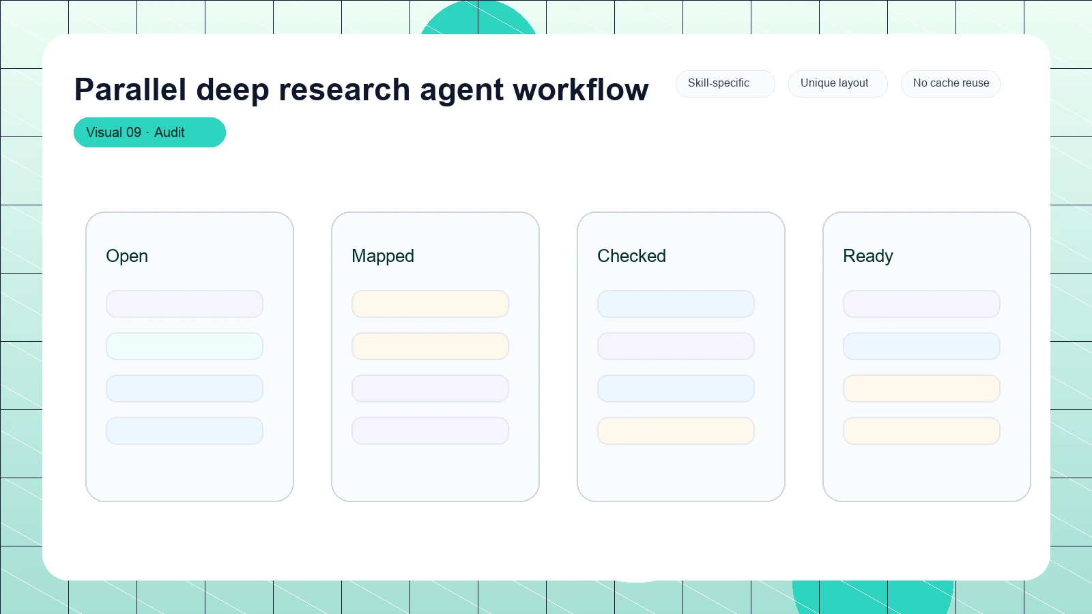Click the Ready column heading
1092x614 pixels.
868,256
